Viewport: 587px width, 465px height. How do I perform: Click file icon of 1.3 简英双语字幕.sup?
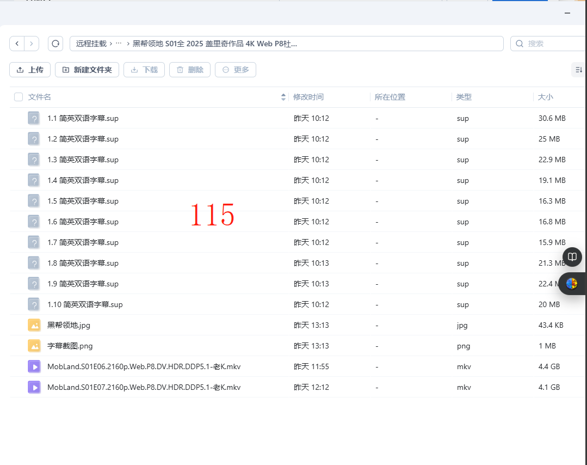[34, 160]
